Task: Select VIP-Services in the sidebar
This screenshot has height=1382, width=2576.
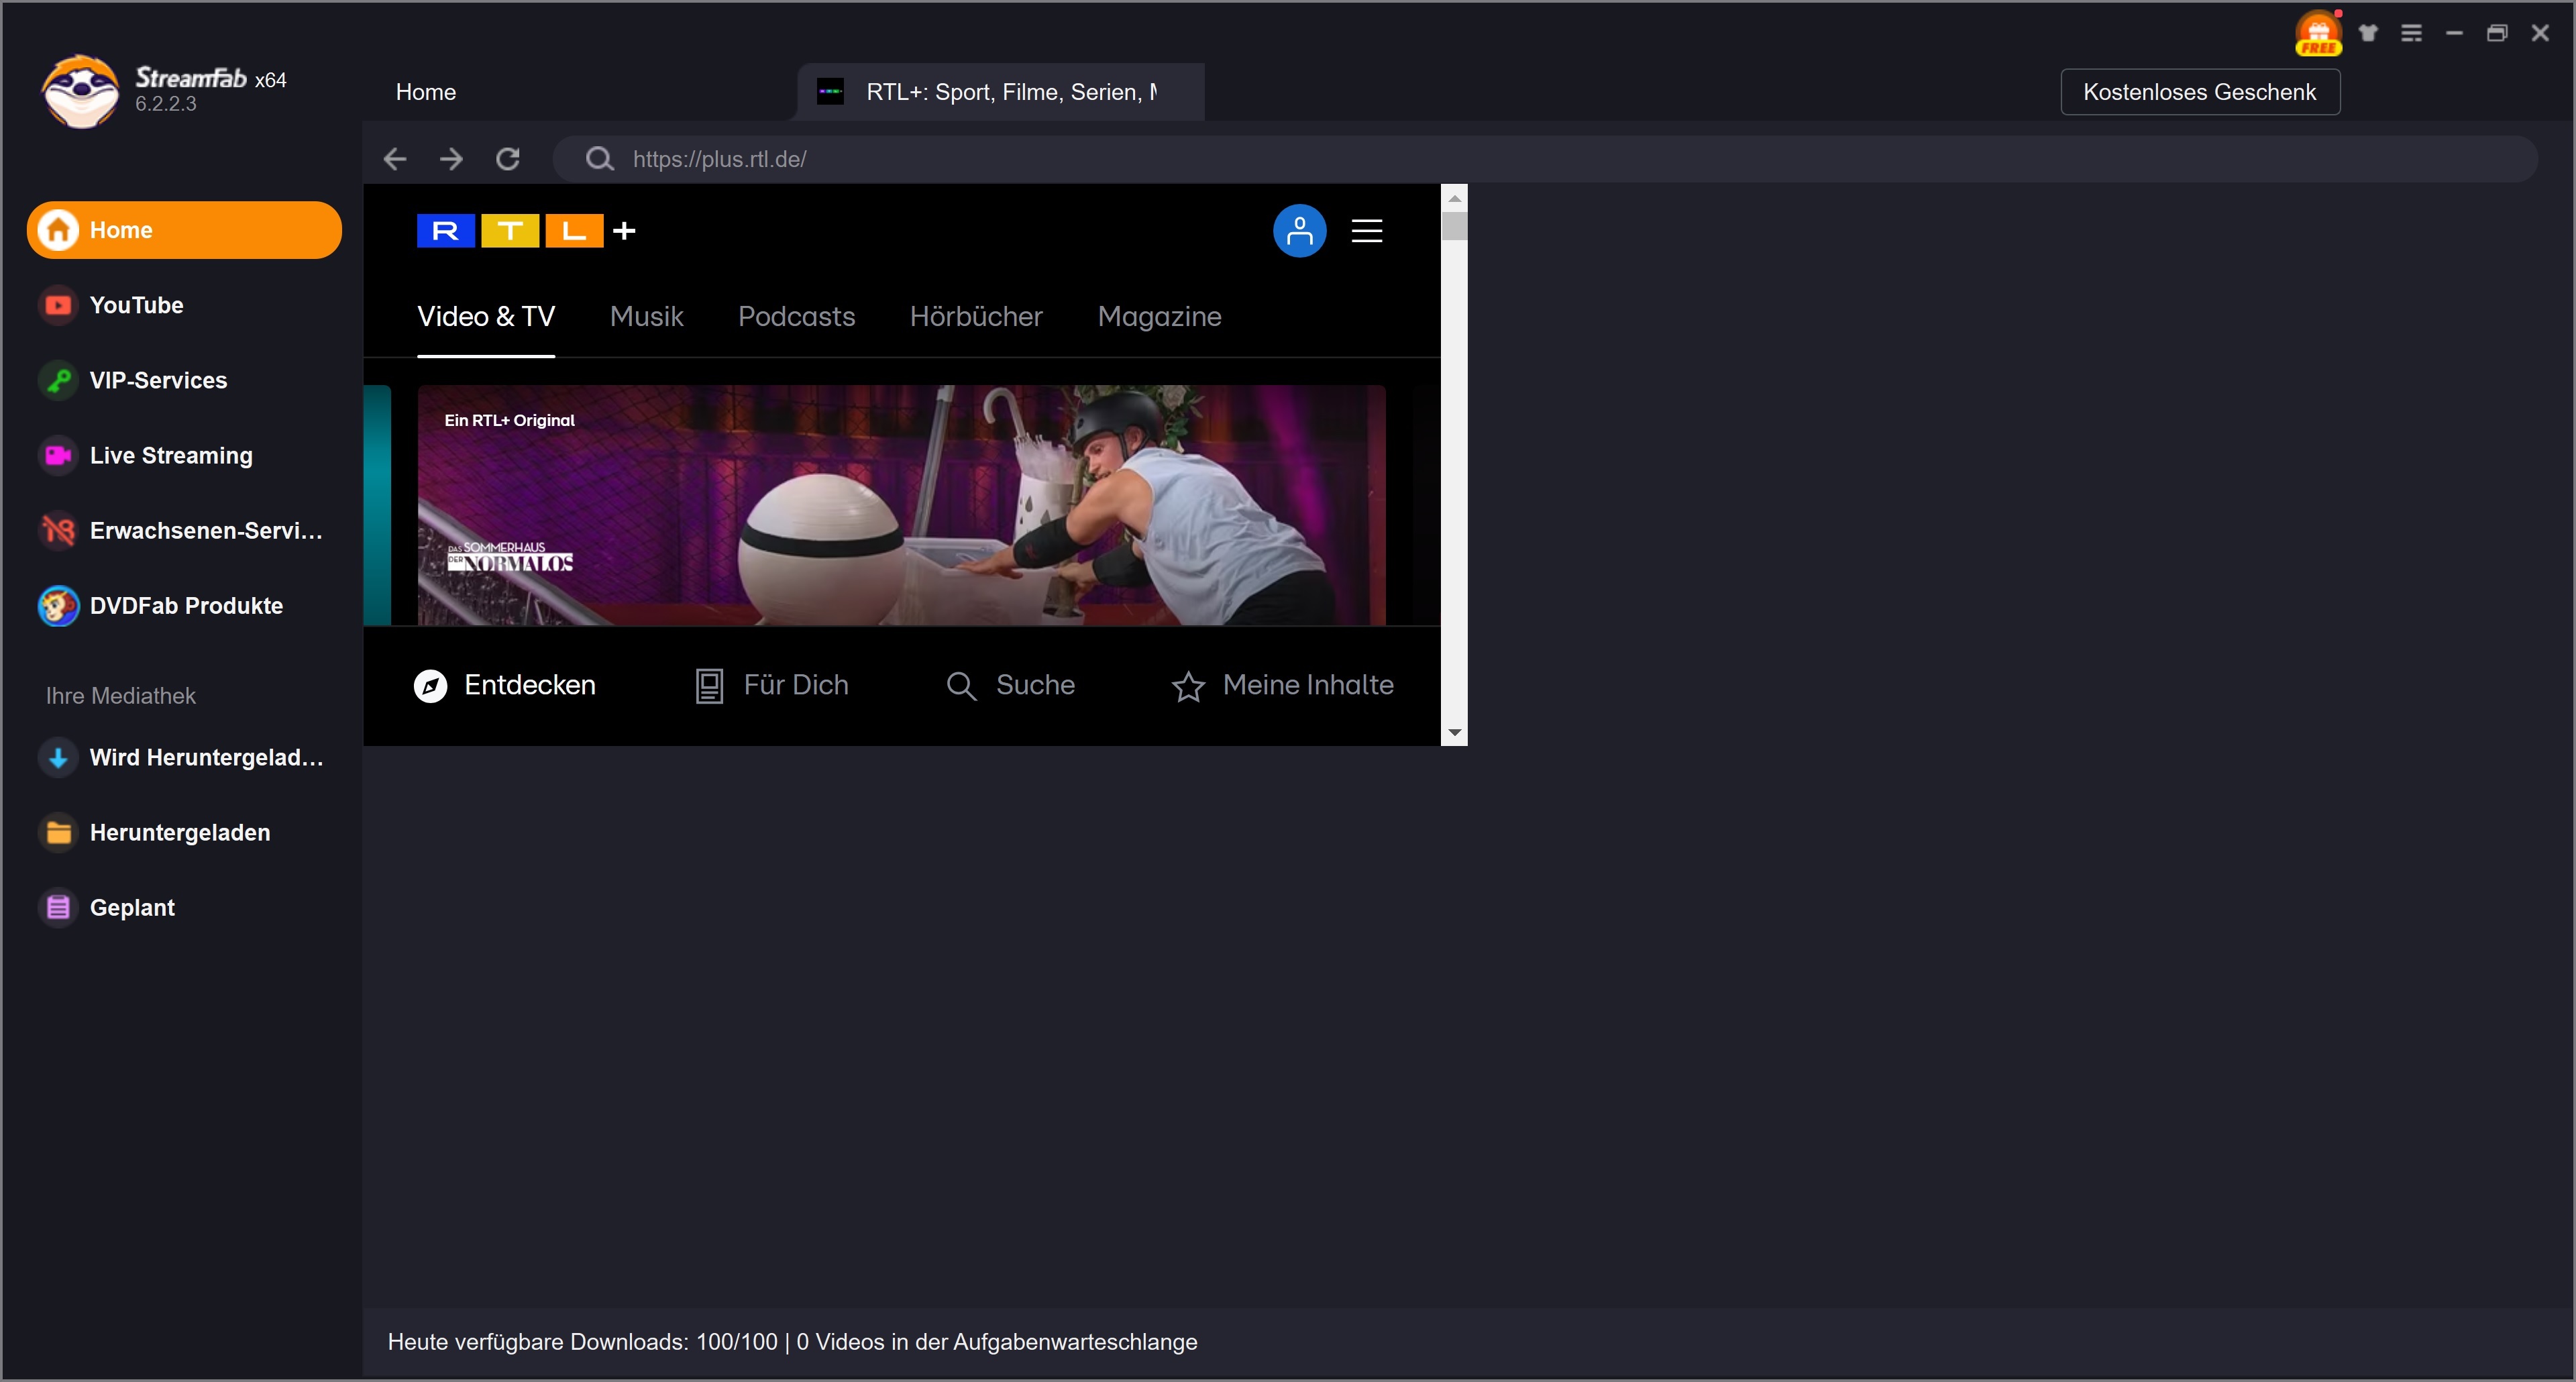Action: (158, 380)
